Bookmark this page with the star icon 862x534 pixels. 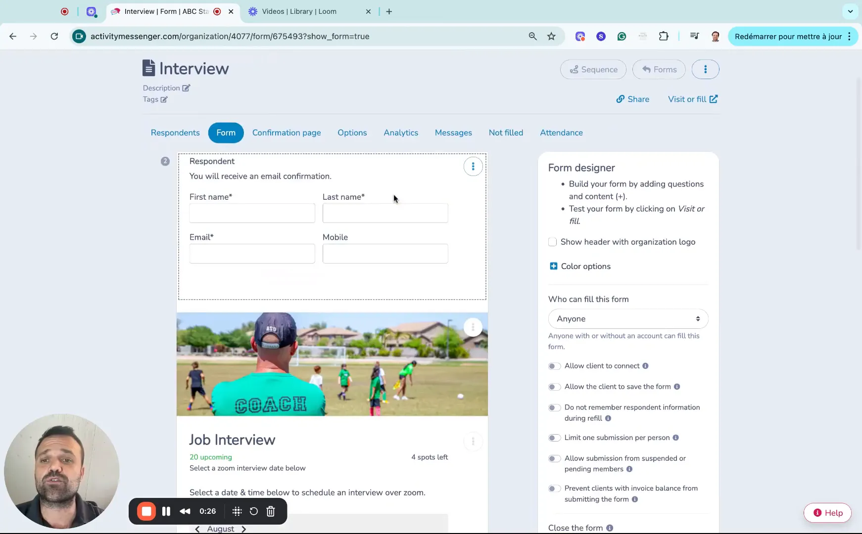click(x=551, y=36)
